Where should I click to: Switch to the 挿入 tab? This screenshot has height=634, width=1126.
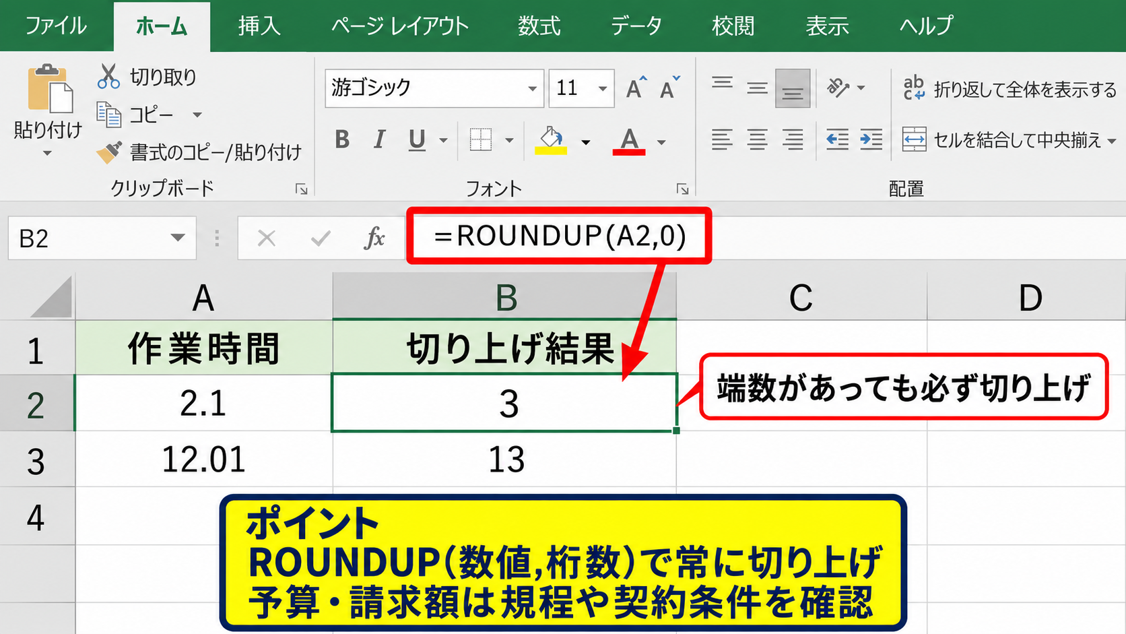pos(259,26)
